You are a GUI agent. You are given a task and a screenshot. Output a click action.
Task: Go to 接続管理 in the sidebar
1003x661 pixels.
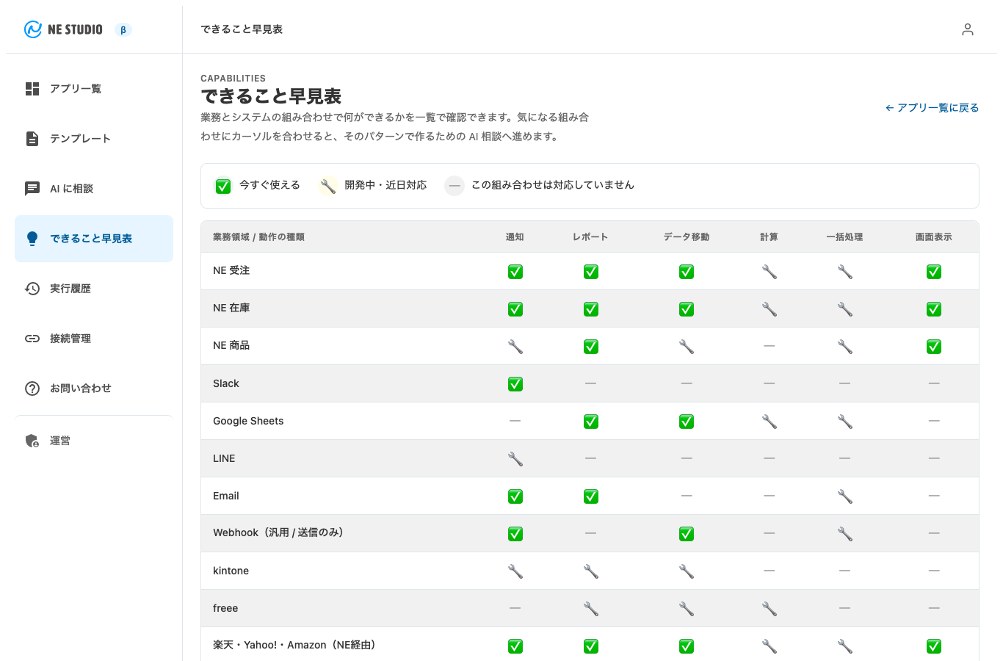pyautogui.click(x=94, y=339)
